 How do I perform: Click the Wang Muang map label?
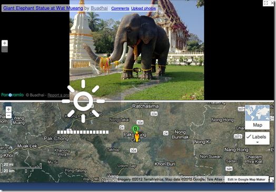pos(18,120)
